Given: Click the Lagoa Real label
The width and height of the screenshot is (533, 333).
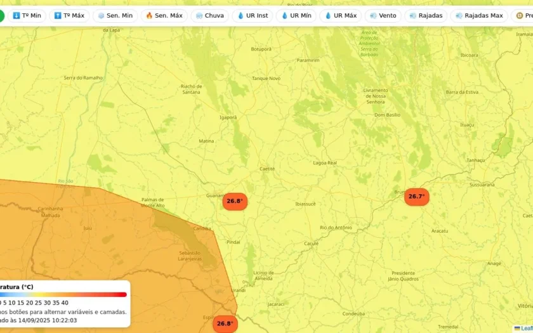Looking at the screenshot, I should (325, 163).
